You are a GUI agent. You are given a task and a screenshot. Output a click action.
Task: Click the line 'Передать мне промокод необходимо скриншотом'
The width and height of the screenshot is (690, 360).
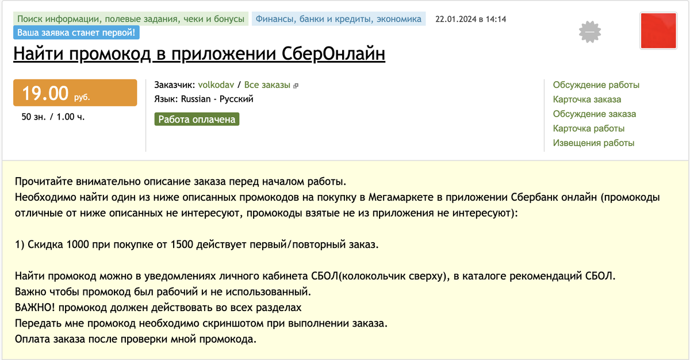[x=202, y=323]
